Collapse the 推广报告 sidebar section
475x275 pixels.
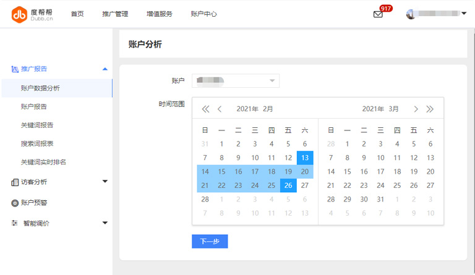(x=105, y=69)
